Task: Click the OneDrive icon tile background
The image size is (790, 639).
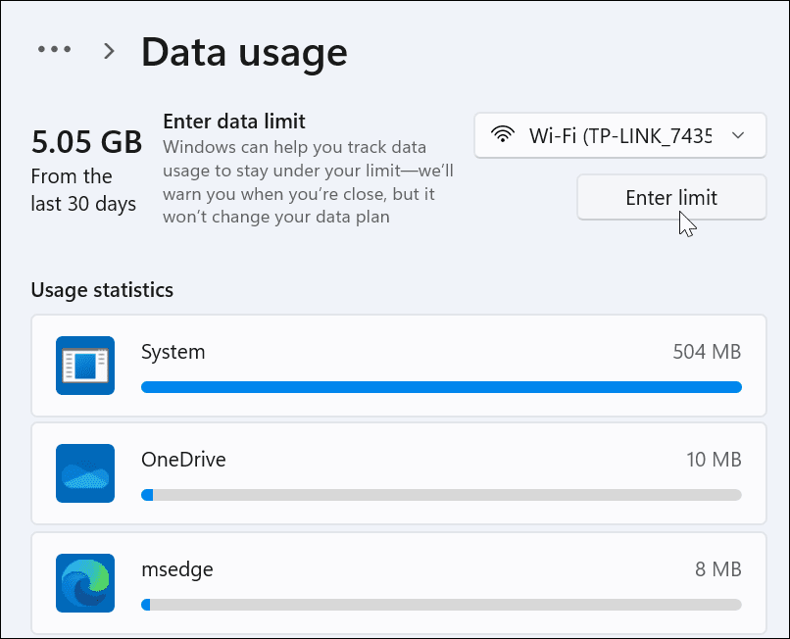Action: point(84,473)
